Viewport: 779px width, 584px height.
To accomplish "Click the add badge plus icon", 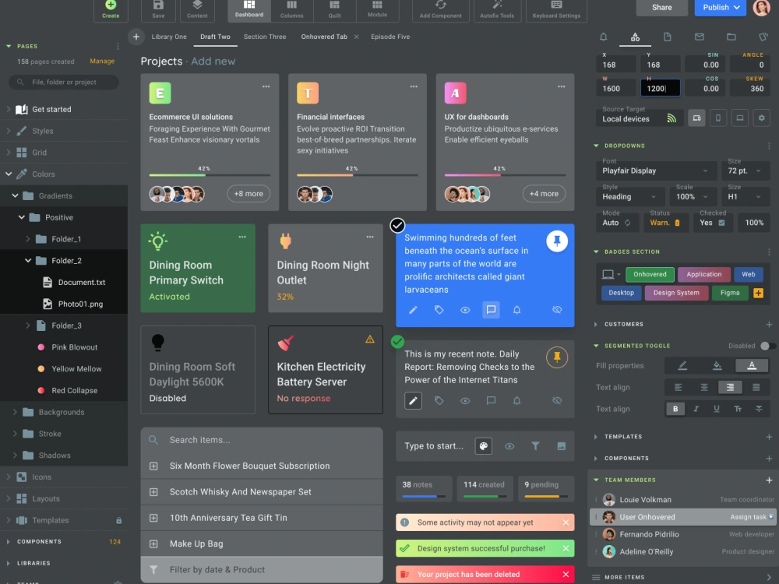I will (x=758, y=293).
